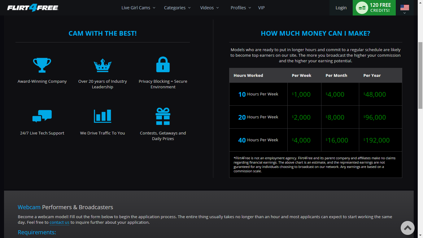Viewport: 423px width, 238px height.
Task: Expand the Videos menu
Action: [210, 8]
